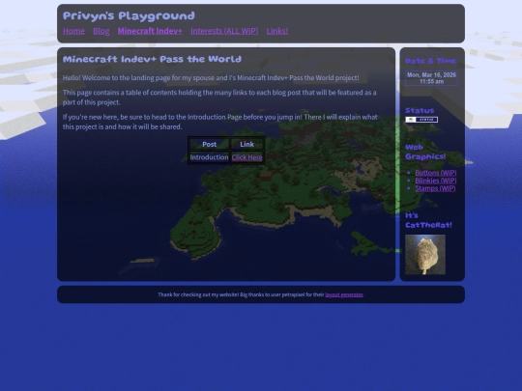Open Interests (ALL WIP) page
This screenshot has width=522, height=391.
pos(224,31)
